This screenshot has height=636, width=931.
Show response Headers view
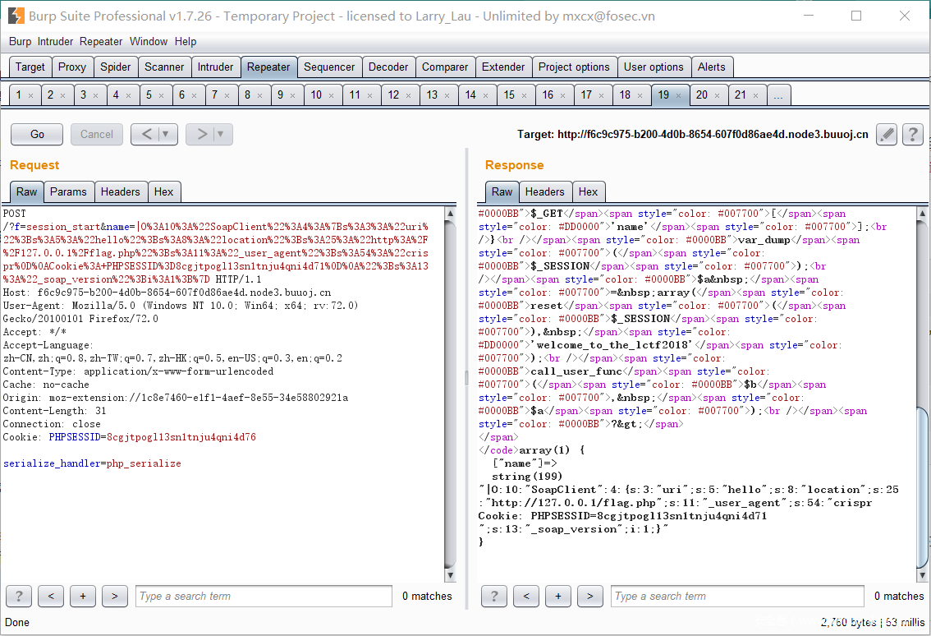(545, 192)
